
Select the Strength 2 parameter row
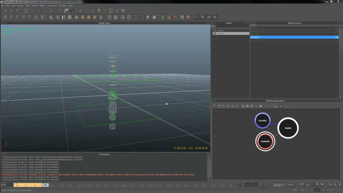point(294,37)
